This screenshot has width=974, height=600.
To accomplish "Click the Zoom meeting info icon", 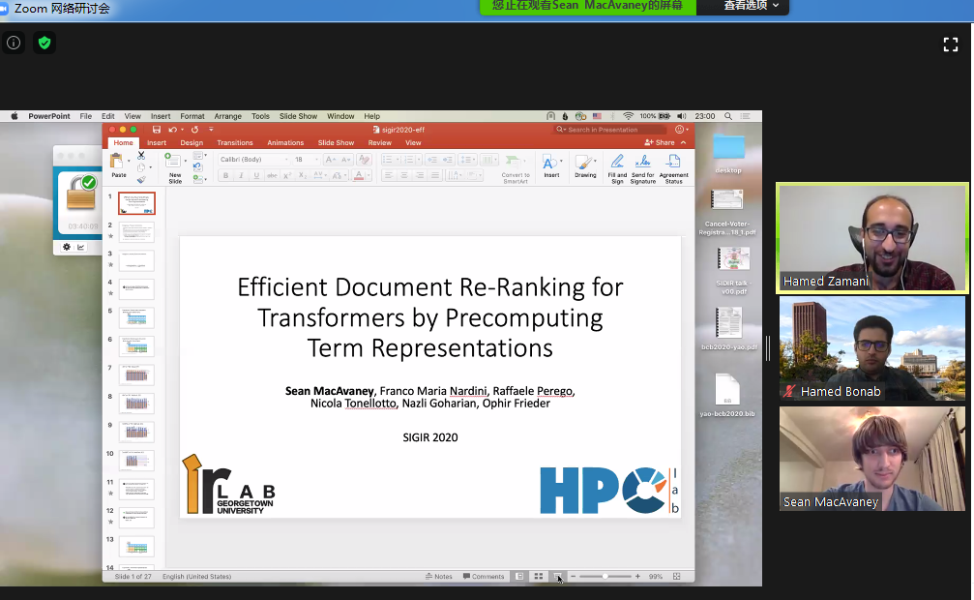I will coord(14,43).
